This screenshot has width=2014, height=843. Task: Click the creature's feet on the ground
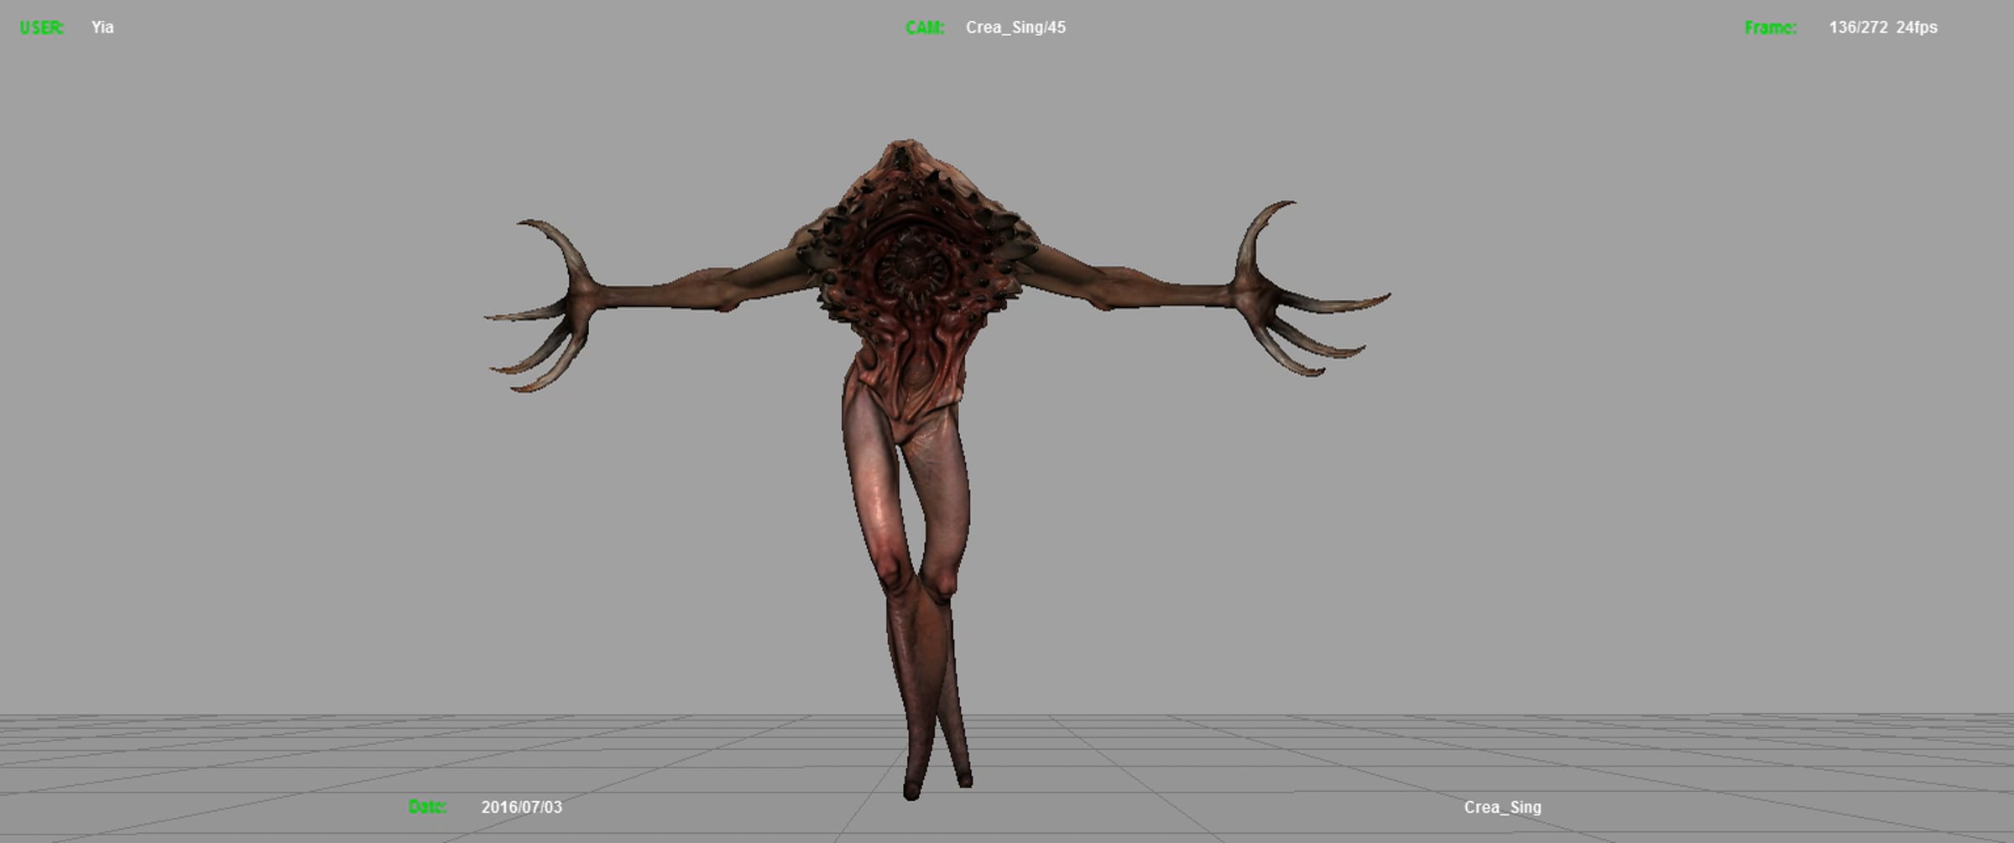coord(937,784)
